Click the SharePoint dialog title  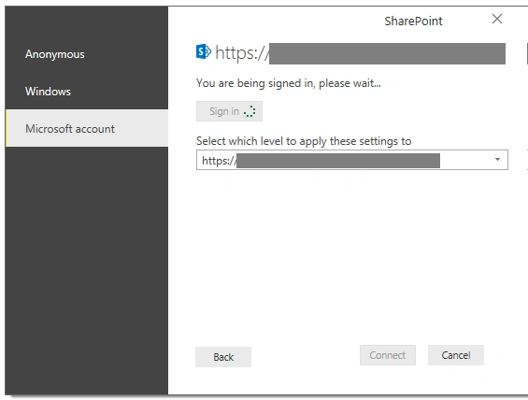coord(413,21)
